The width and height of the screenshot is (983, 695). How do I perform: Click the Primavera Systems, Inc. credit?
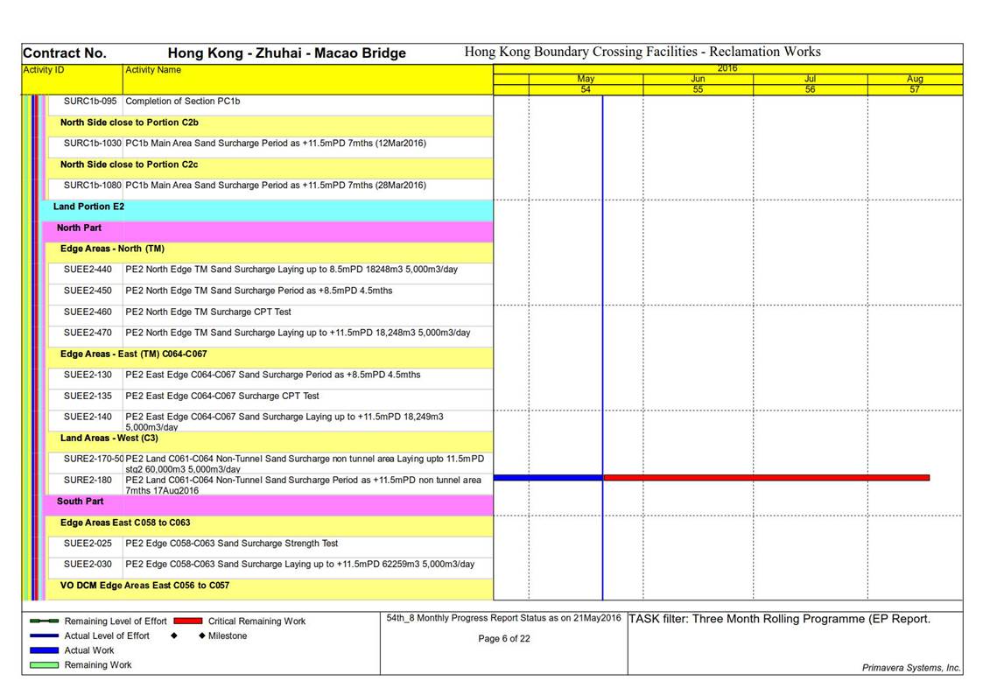pos(911,668)
